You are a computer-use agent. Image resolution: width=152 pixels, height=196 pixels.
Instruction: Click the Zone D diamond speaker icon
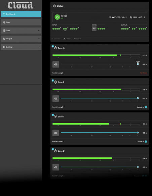click(x=55, y=151)
